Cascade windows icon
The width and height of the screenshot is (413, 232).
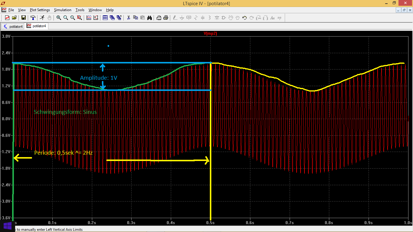(x=112, y=18)
